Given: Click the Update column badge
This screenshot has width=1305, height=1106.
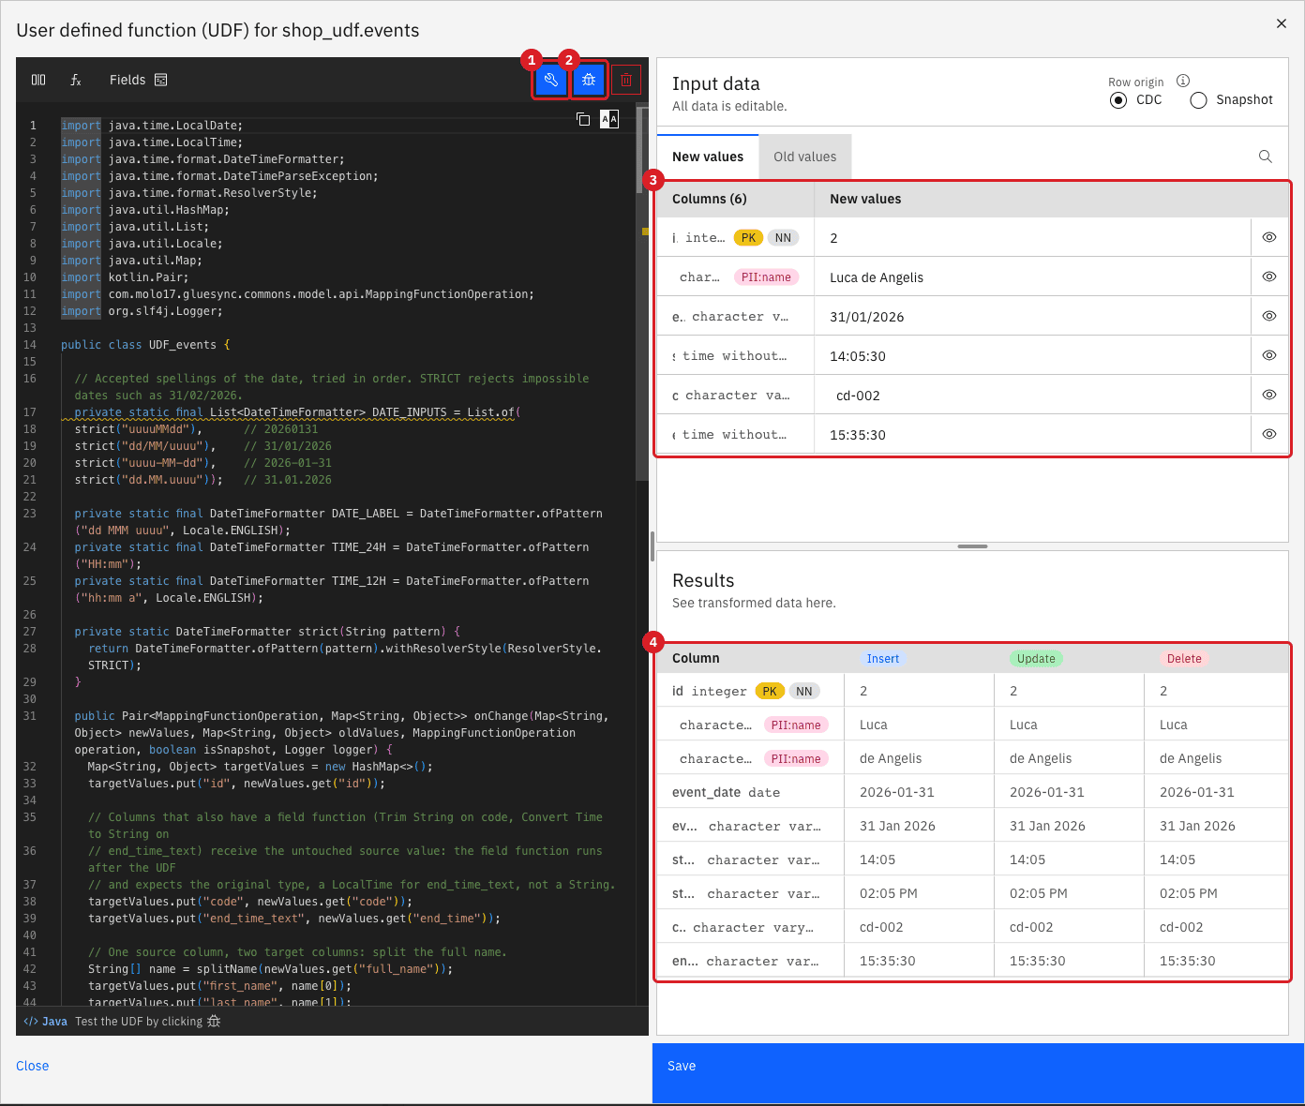Looking at the screenshot, I should [1036, 659].
